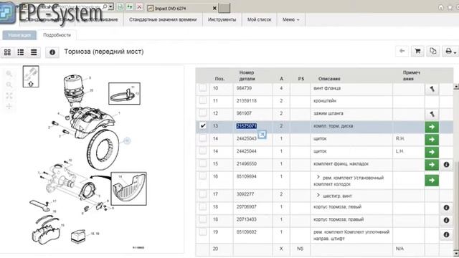Click the Номер детали column header

coord(247,75)
